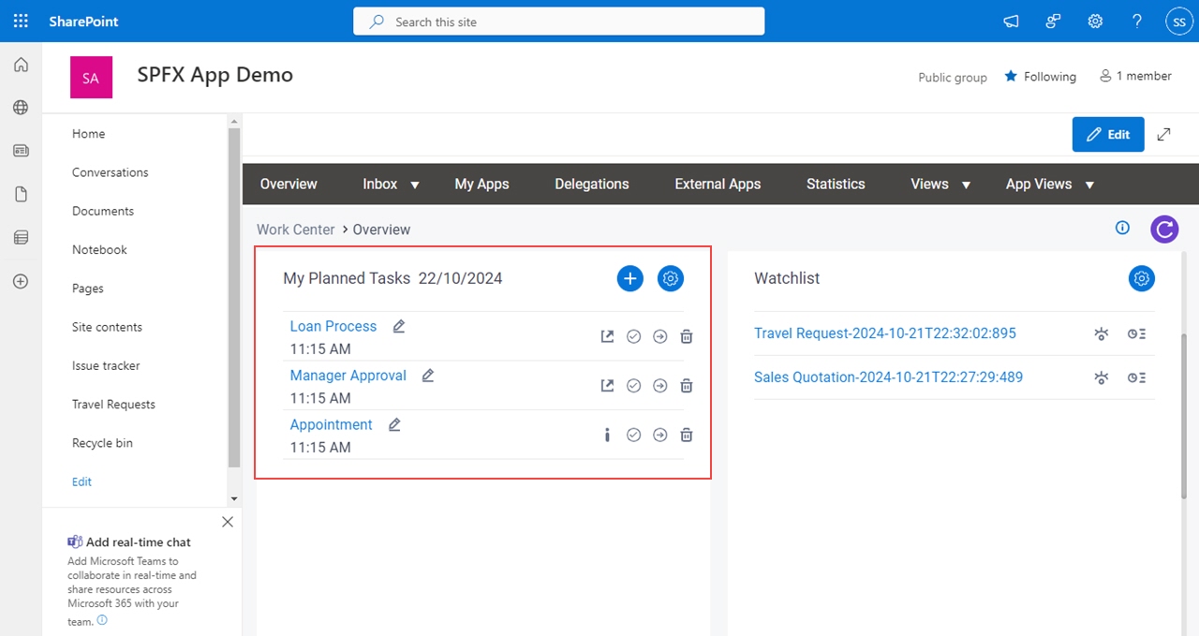Edit the Loan Process task with the pencil

pos(399,326)
